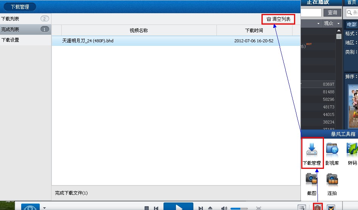This screenshot has height=210, width=358.
Task: Click the HOT labeled playlist item
Action: coord(318,46)
